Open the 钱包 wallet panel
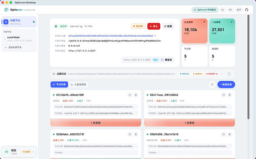Viewport: 256px width, 159px height. (x=19, y=152)
